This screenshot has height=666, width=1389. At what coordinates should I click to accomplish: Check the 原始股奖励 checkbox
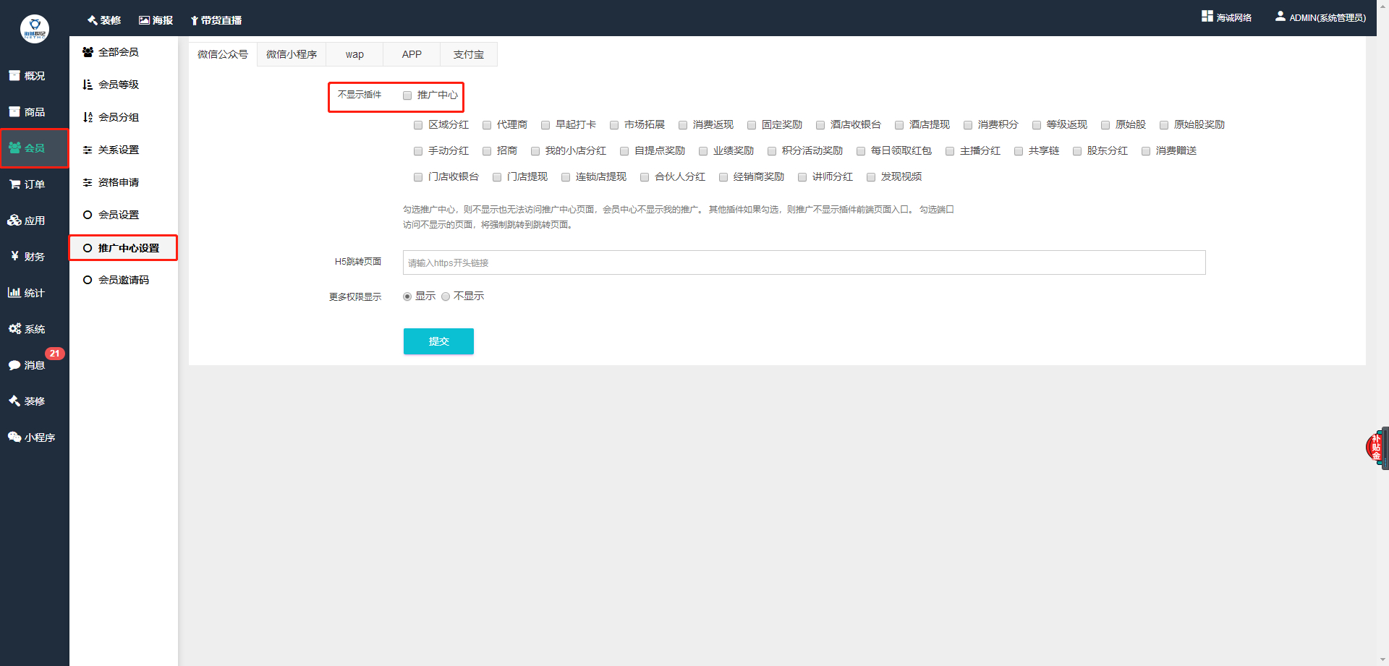tap(1164, 125)
